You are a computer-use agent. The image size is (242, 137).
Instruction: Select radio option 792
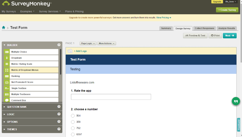tap(73, 128)
